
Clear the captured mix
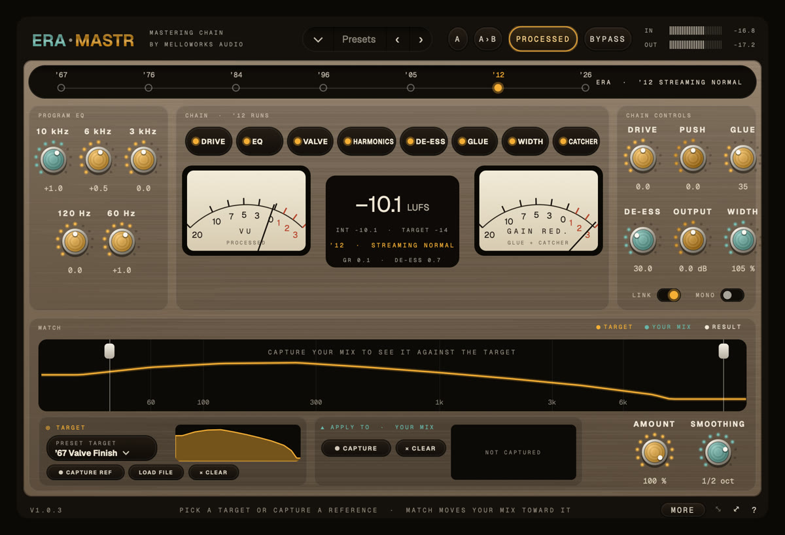[421, 448]
